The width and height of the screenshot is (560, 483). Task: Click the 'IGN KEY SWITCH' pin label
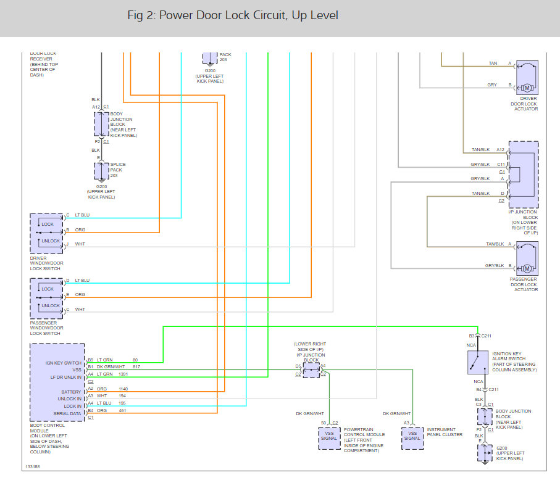[63, 363]
